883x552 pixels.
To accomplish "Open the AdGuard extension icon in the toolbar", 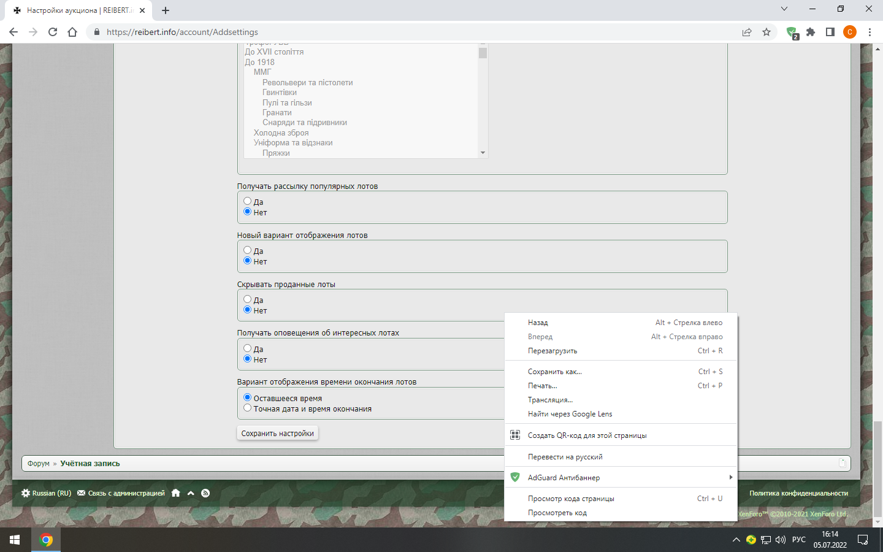I will coord(792,33).
